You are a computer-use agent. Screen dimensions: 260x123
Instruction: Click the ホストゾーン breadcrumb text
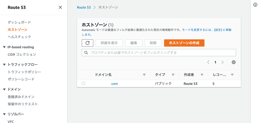coord(108,7)
